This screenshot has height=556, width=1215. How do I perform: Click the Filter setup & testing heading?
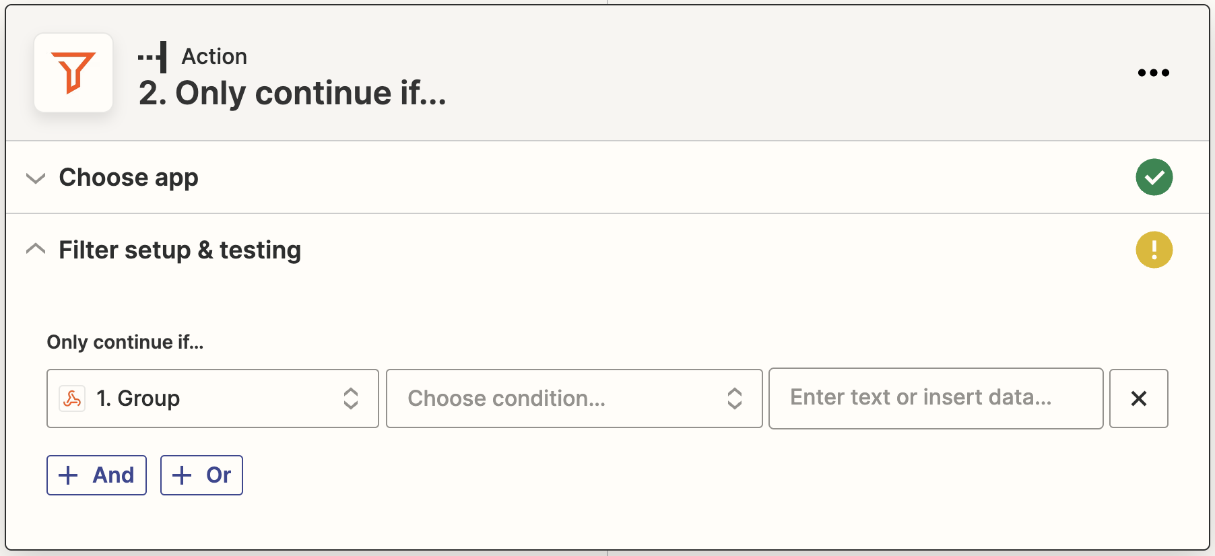click(x=180, y=250)
